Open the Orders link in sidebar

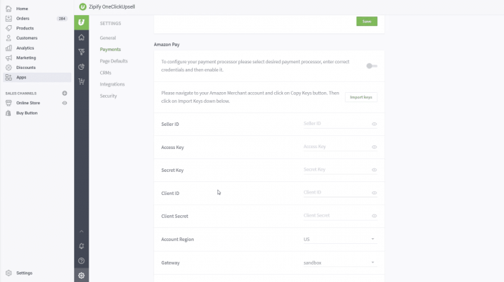coord(23,19)
